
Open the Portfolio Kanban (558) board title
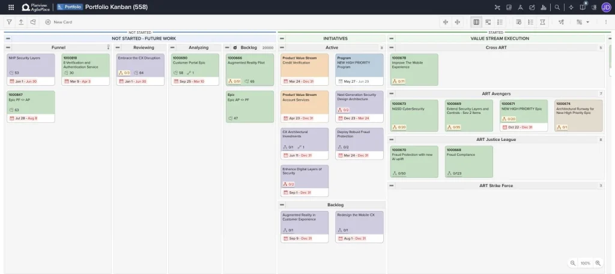117,7
